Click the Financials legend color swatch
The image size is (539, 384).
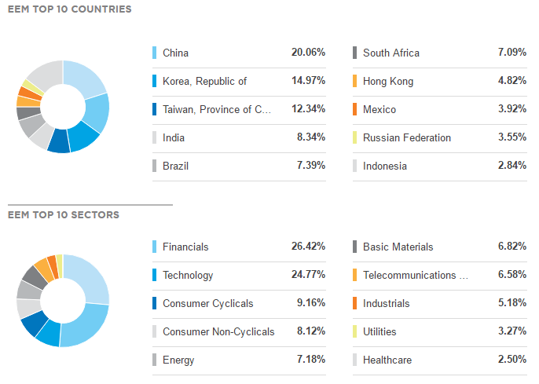click(155, 247)
